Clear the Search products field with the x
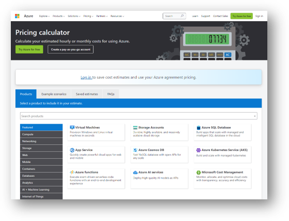This screenshot has height=221, width=289. click(x=255, y=116)
